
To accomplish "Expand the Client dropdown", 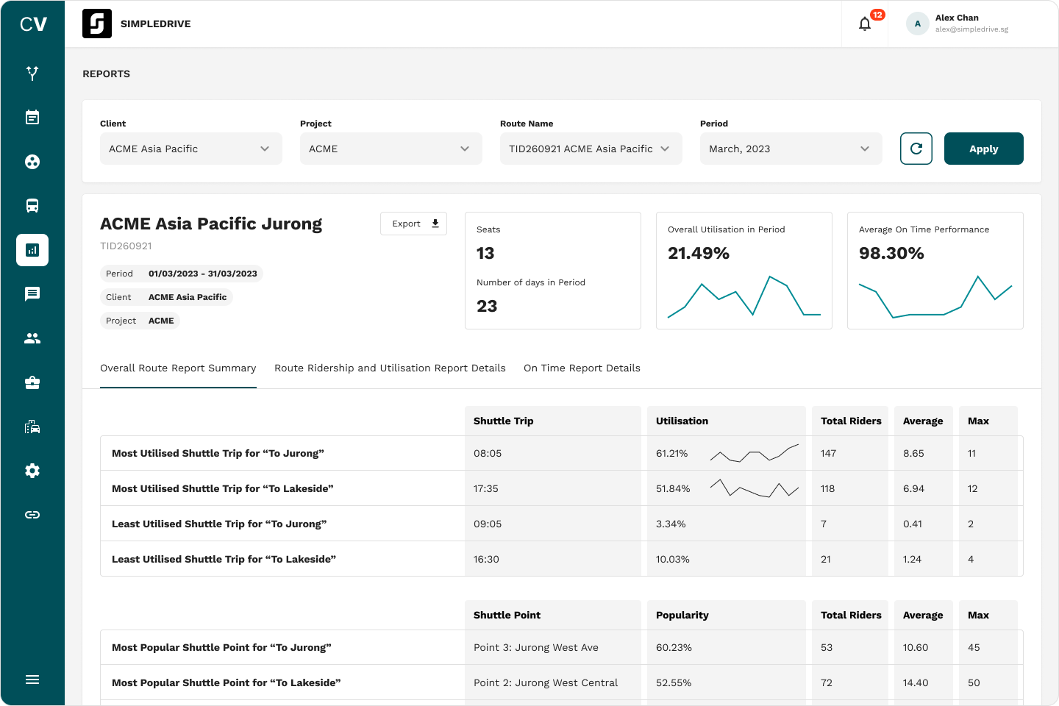I will (x=190, y=149).
